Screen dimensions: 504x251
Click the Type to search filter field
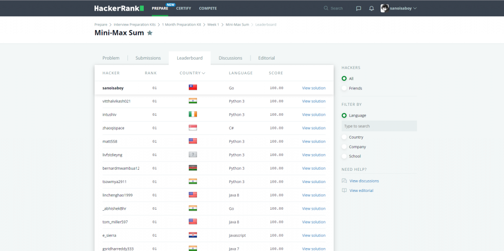[x=379, y=126]
